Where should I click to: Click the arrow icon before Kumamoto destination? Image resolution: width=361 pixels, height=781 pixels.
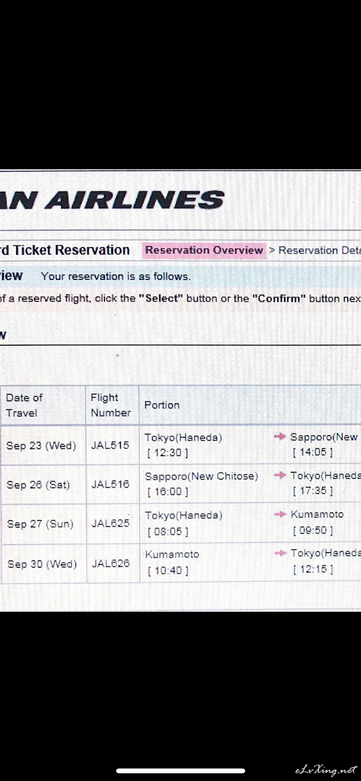pyautogui.click(x=280, y=514)
